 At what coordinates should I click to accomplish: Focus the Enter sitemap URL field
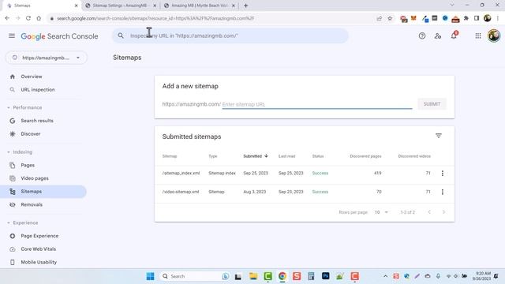[x=317, y=104]
